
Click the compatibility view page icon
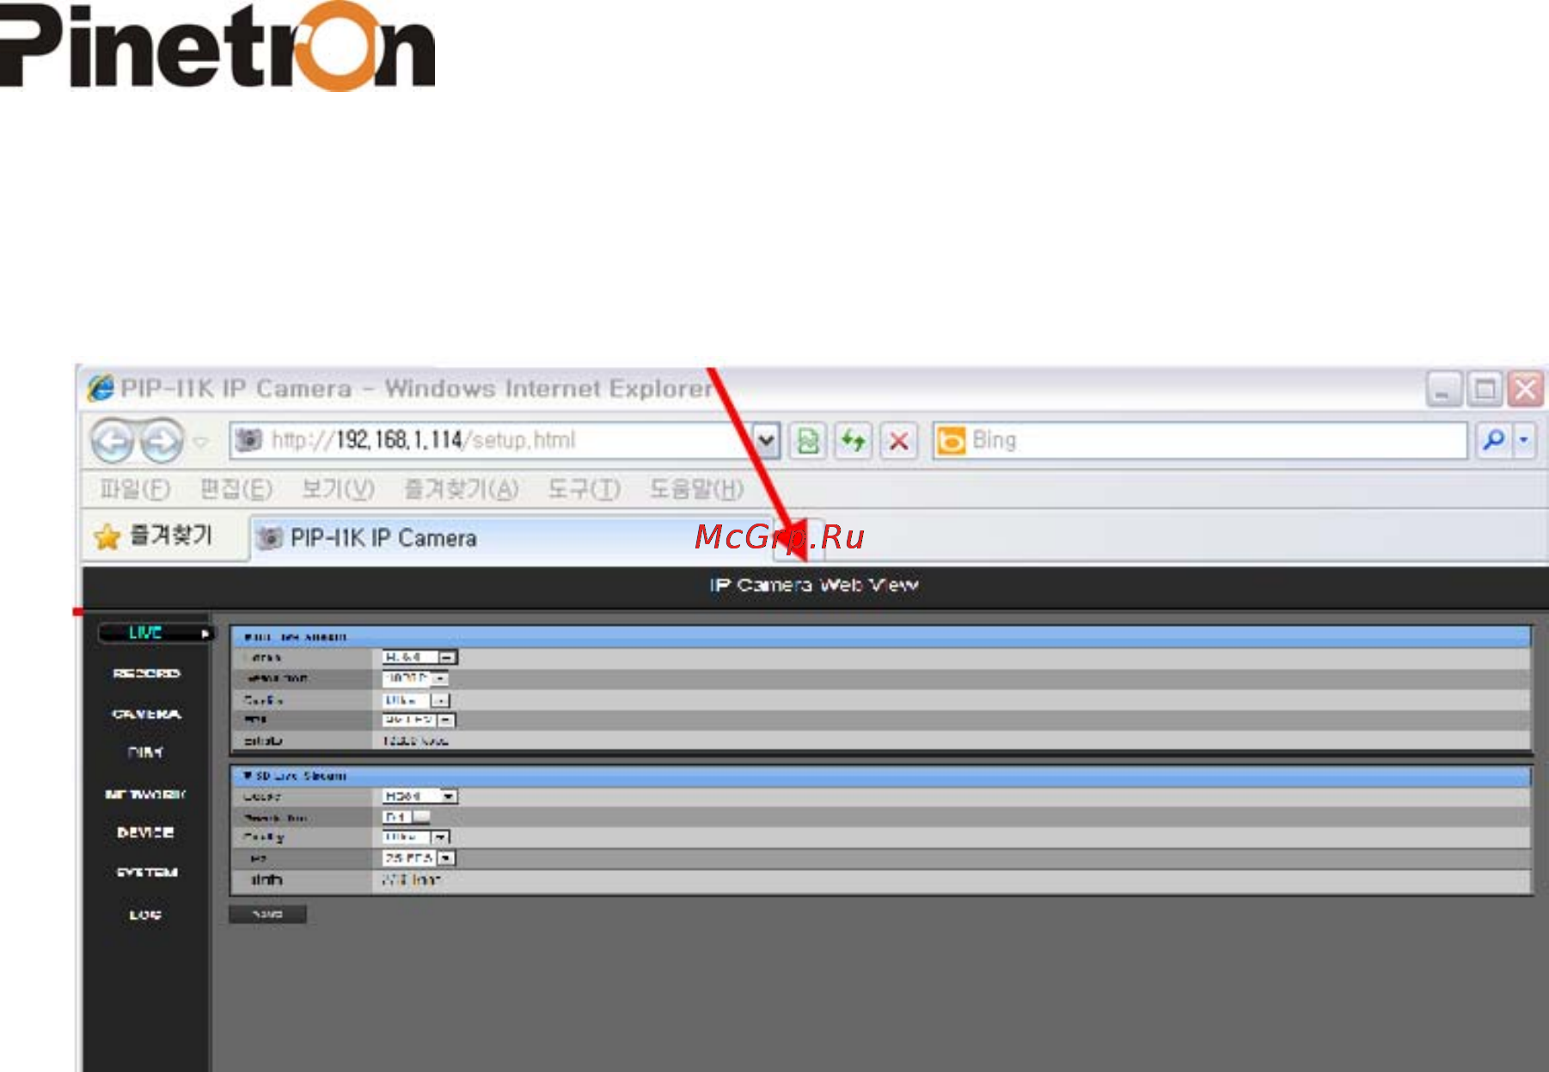point(808,441)
